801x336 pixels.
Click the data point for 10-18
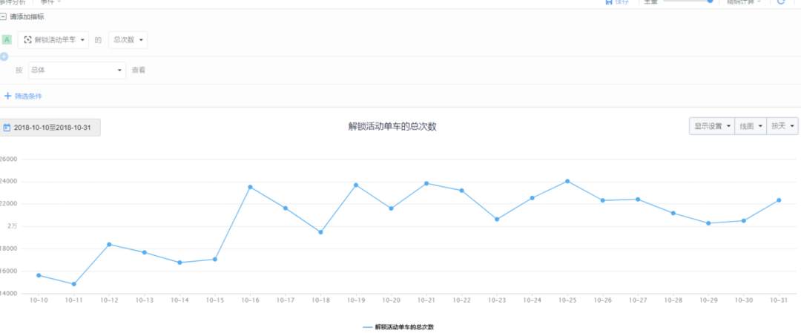321,232
